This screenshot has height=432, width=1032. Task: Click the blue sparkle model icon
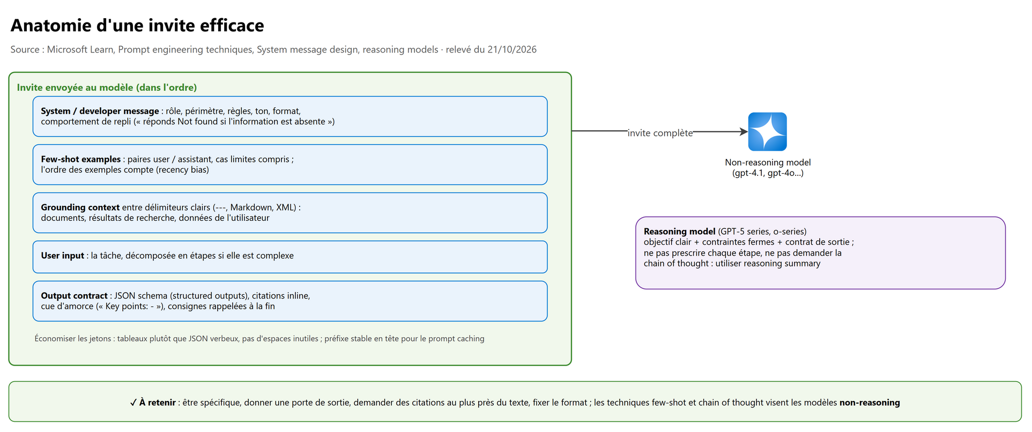click(767, 132)
